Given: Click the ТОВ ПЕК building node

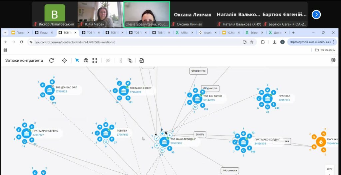Looking at the screenshot, I should pyautogui.click(x=106, y=133).
